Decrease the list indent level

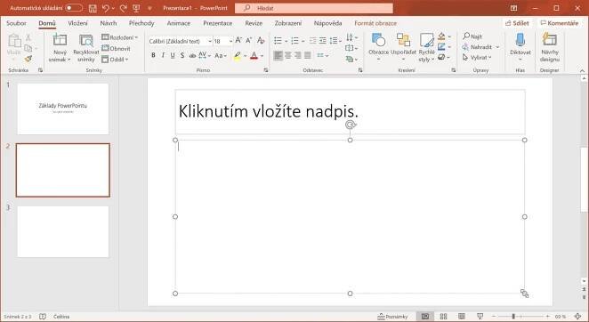312,41
